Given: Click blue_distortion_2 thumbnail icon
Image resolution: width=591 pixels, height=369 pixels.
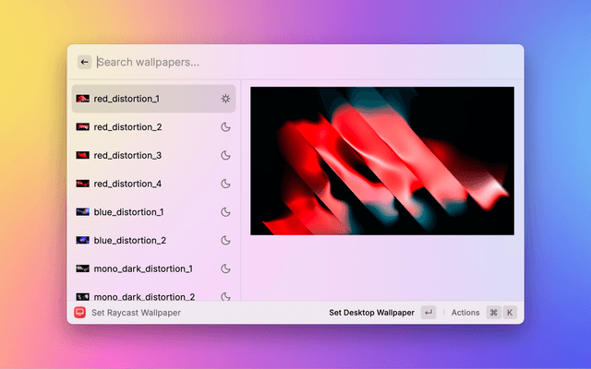Looking at the screenshot, I should click(82, 241).
